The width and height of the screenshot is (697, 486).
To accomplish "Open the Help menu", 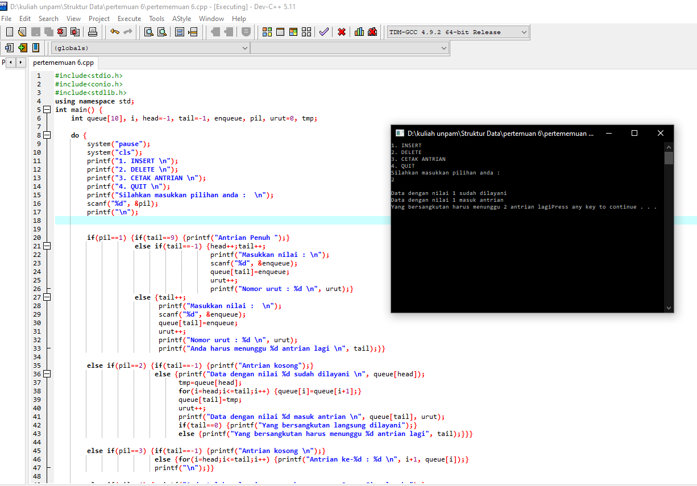I will [x=239, y=19].
